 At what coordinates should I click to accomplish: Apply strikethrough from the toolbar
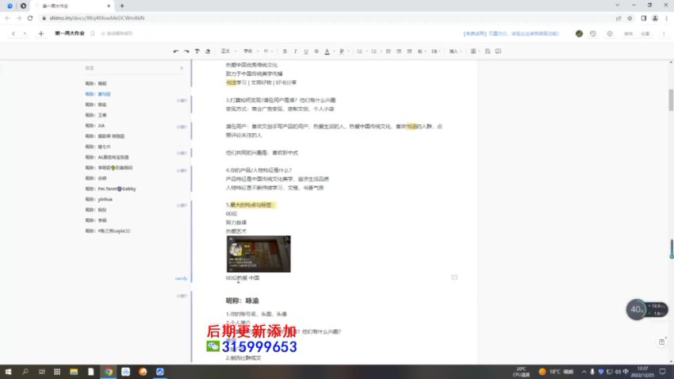[316, 51]
